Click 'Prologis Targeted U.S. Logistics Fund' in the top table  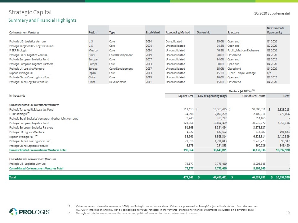pos(31,46)
